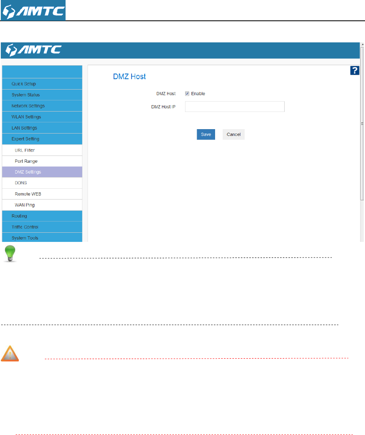365x435 pixels.
Task: Click the AMTC logo in blue header
Action: pyautogui.click(x=34, y=50)
